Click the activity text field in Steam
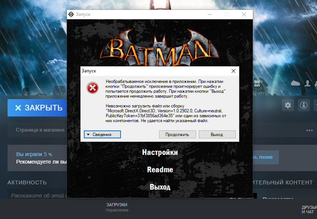 pyautogui.click(x=37, y=194)
